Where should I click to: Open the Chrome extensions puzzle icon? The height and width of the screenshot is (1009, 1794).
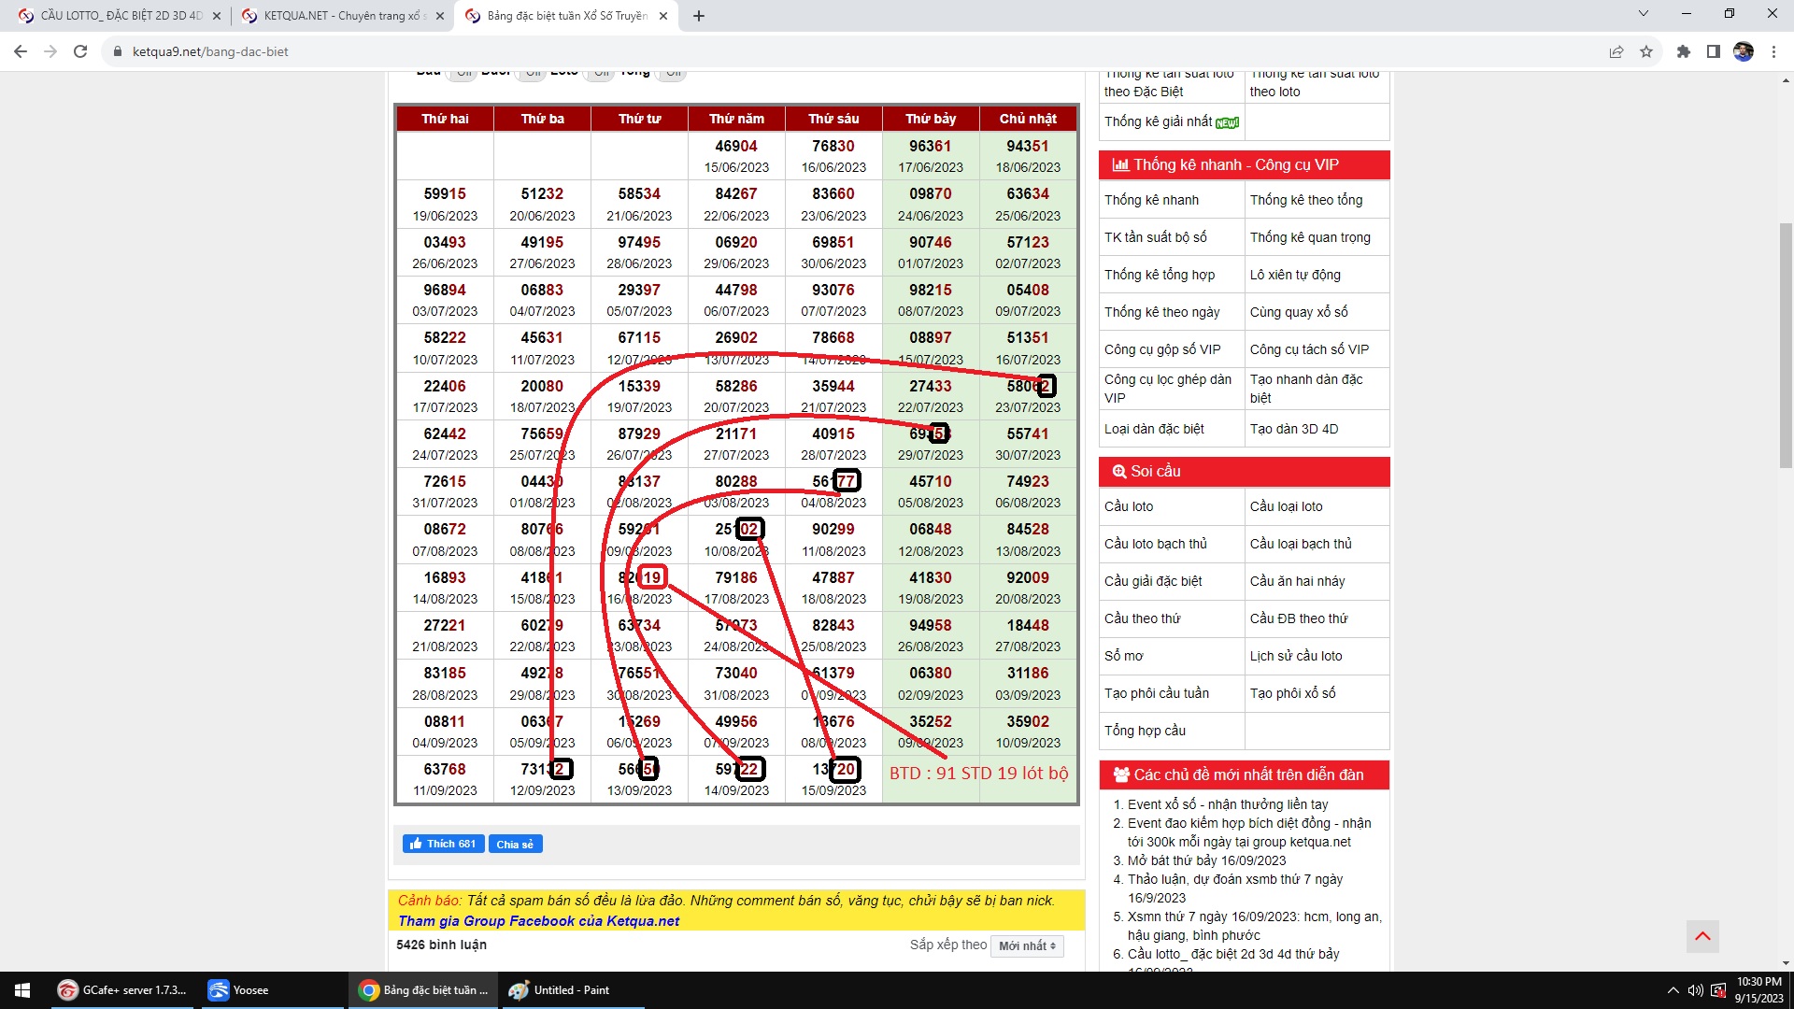pos(1684,51)
